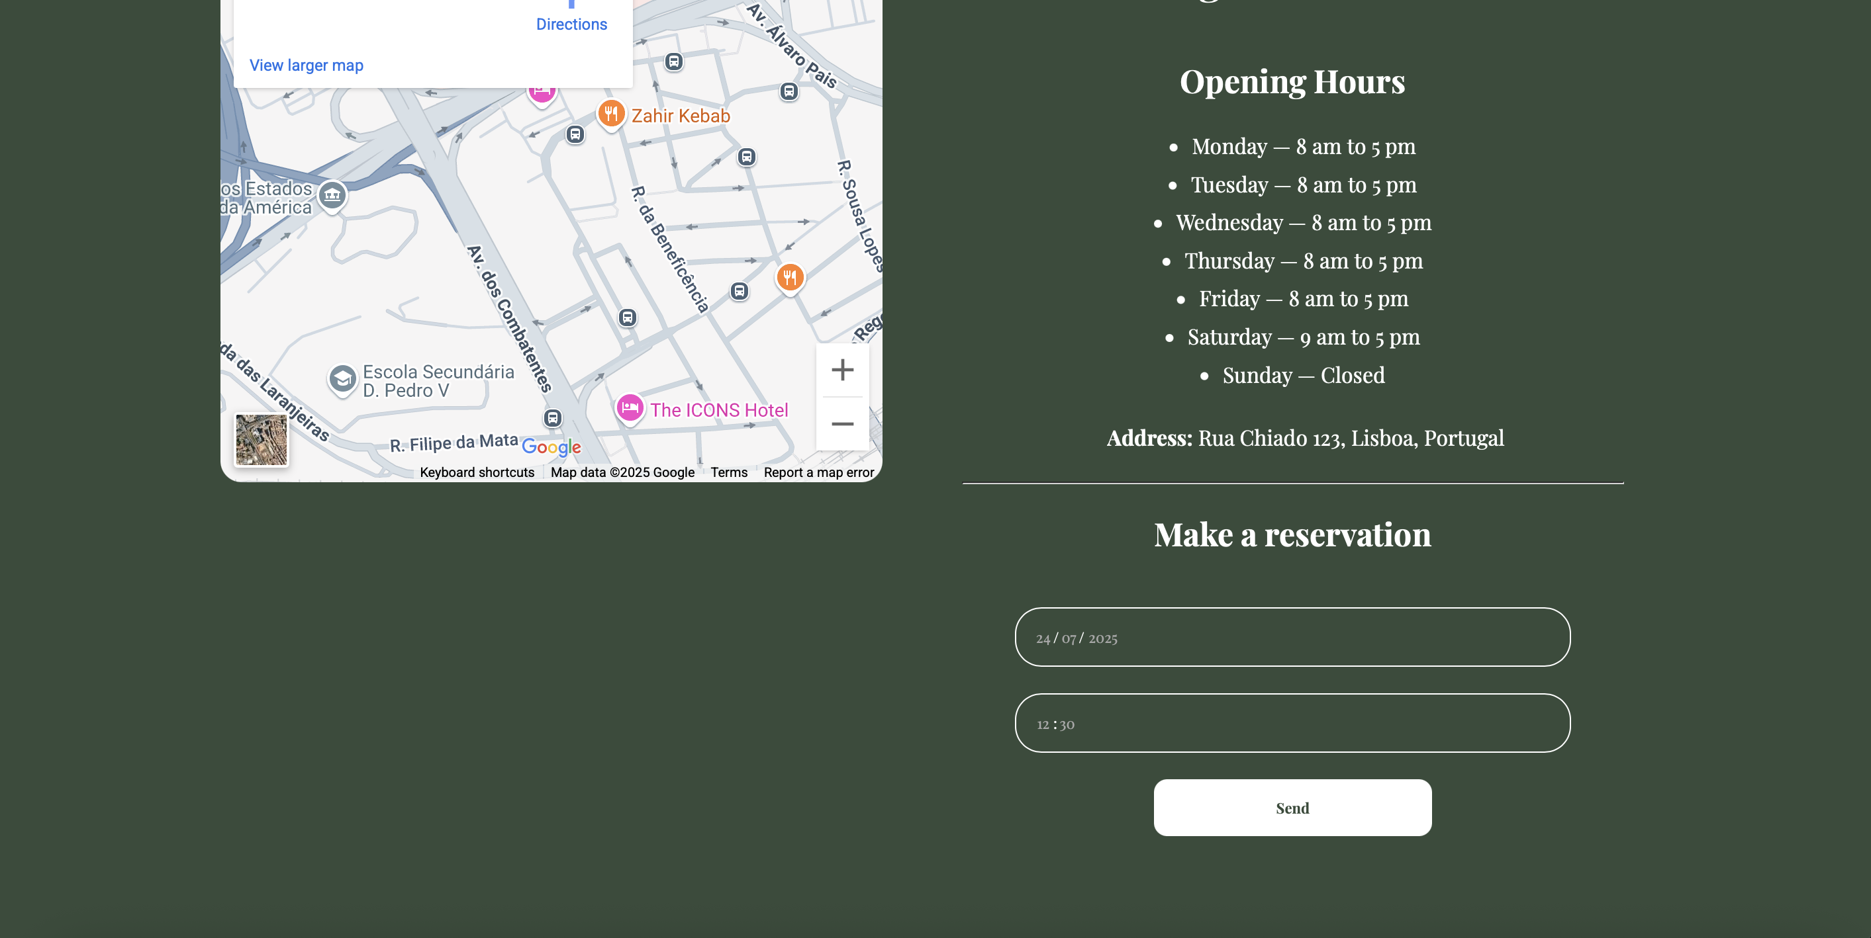Click bus stop icon near R. Filipe da Mata

552,418
